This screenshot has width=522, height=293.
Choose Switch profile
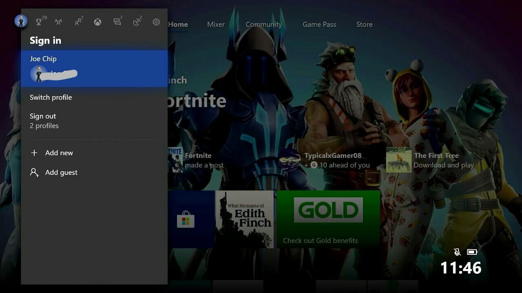point(94,97)
